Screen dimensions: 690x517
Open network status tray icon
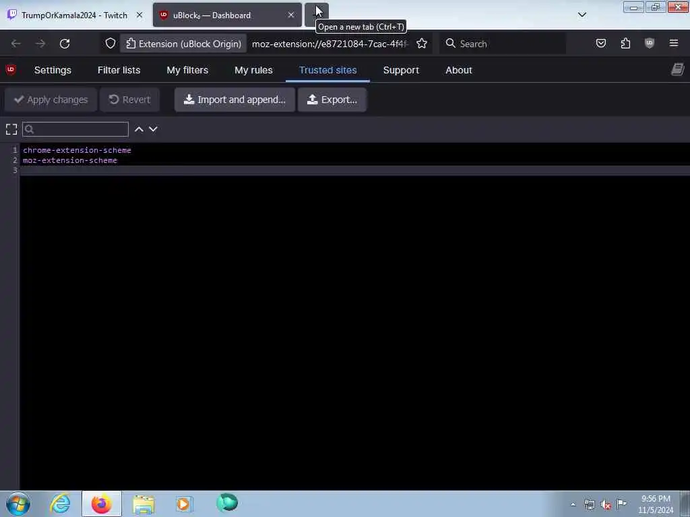590,504
